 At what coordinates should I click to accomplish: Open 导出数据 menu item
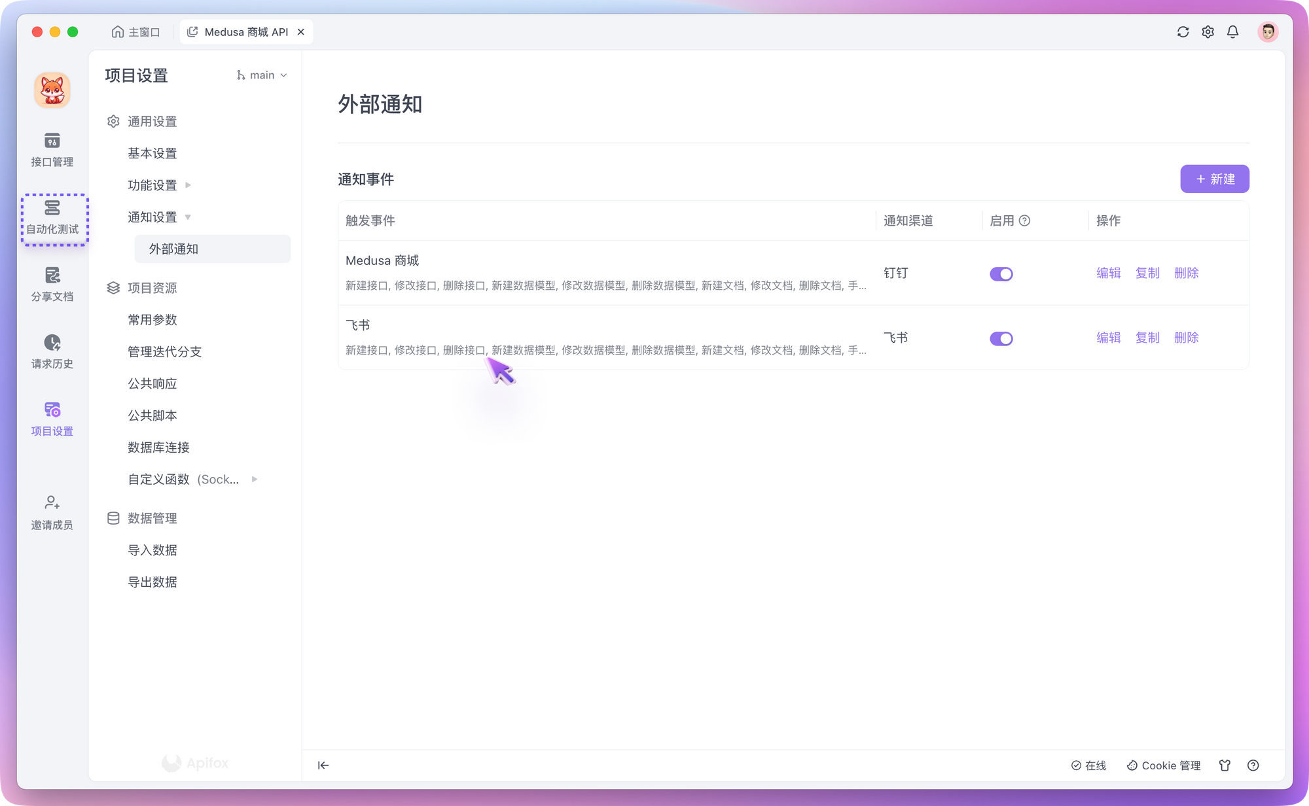152,582
